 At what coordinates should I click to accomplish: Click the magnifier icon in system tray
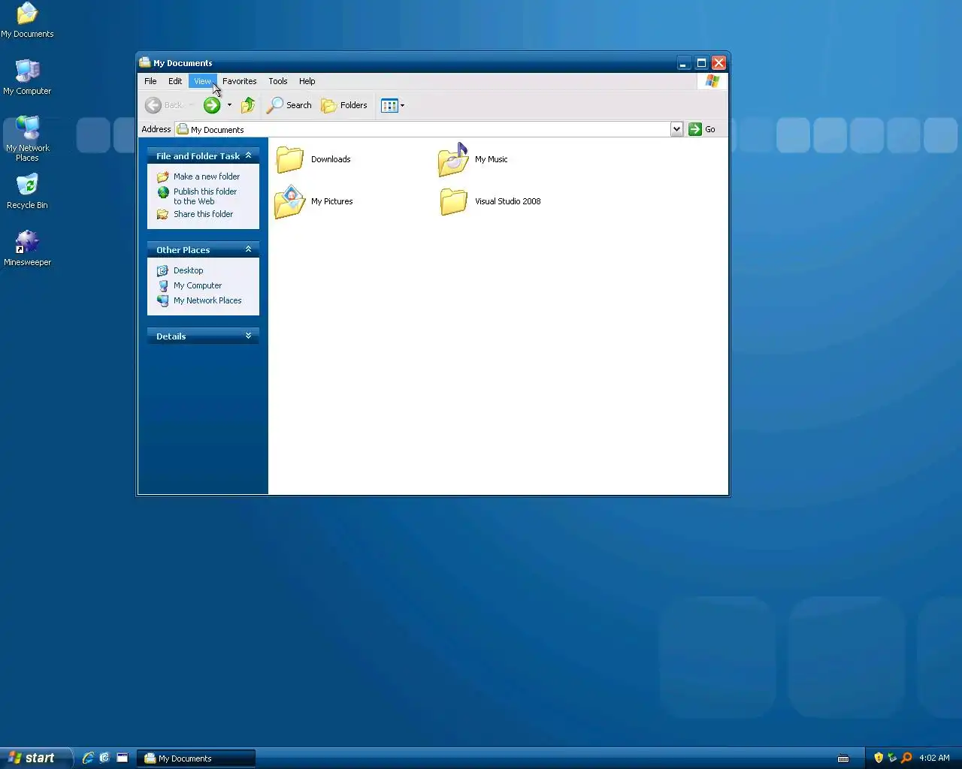click(x=906, y=758)
